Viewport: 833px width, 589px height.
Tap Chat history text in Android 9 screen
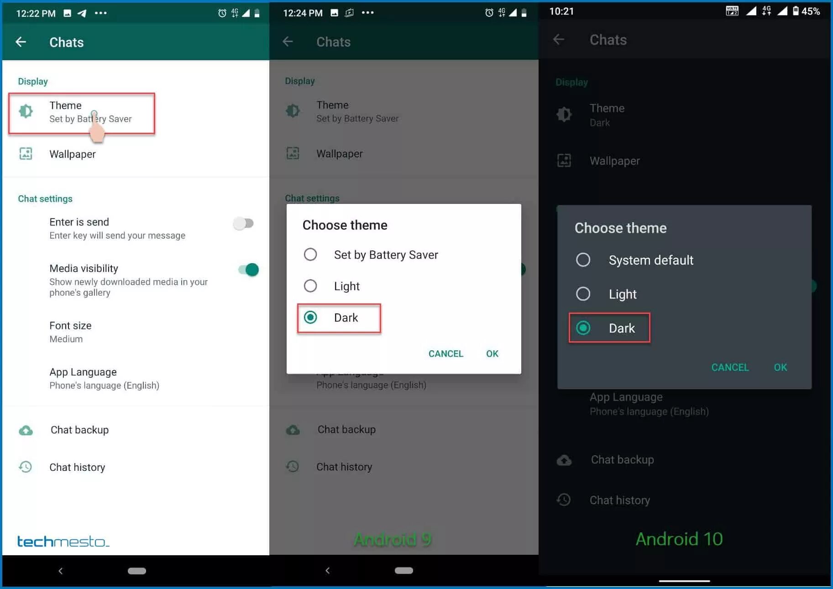point(344,467)
